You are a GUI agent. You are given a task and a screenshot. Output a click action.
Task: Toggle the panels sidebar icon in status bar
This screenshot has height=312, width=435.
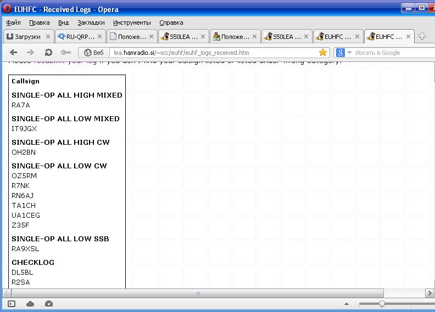pyautogui.click(x=12, y=304)
